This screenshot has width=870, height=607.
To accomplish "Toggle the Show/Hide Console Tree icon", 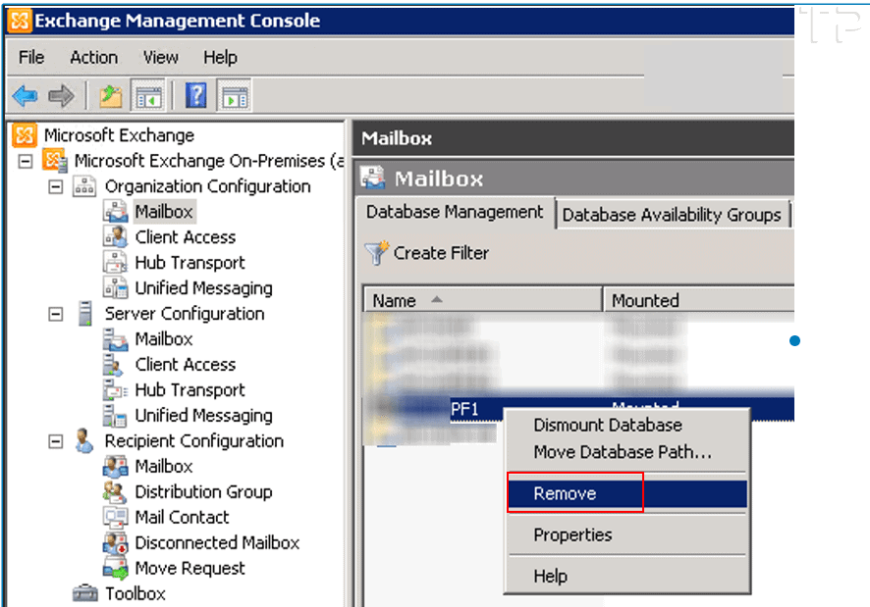I will click(148, 96).
